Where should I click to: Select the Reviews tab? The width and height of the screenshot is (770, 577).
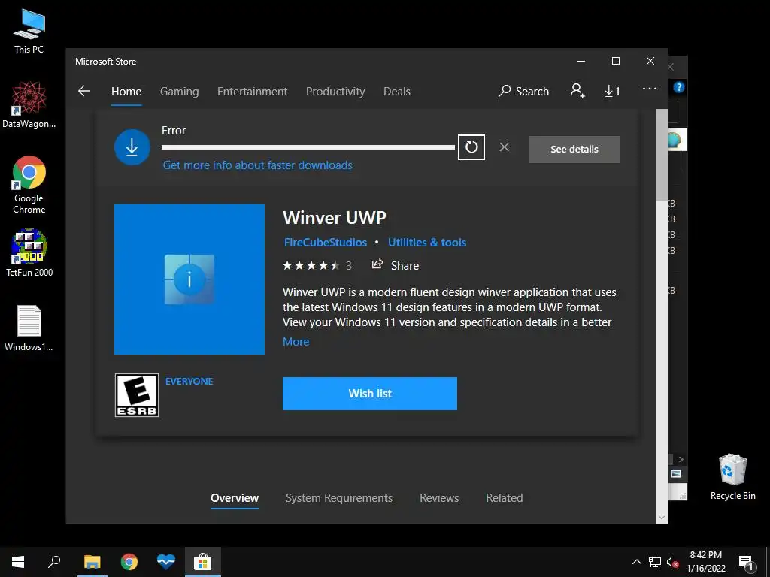439,498
